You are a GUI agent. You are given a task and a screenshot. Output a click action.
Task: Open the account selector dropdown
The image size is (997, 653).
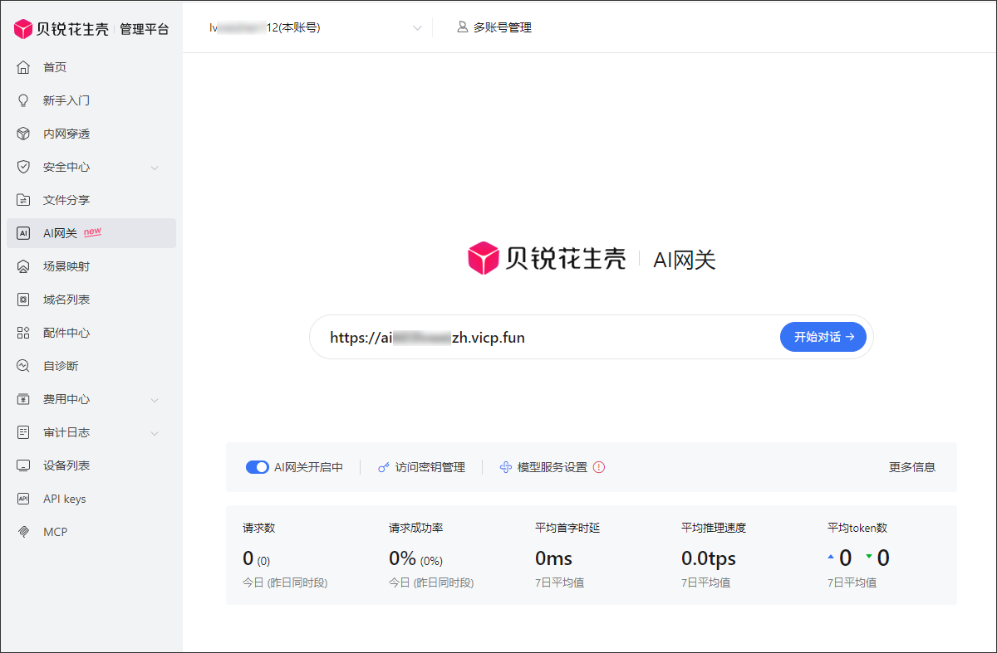pyautogui.click(x=316, y=27)
